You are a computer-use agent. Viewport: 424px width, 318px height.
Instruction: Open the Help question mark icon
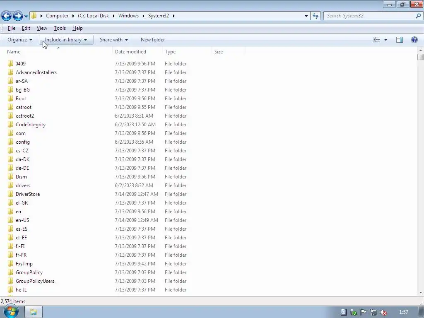[x=414, y=40]
